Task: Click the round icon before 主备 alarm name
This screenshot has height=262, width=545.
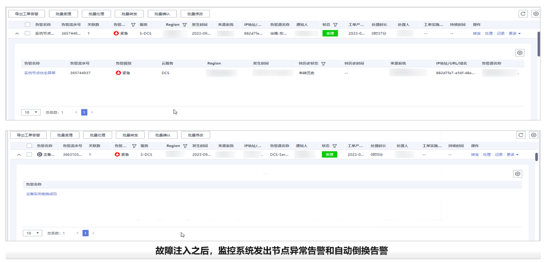Action: (x=40, y=154)
